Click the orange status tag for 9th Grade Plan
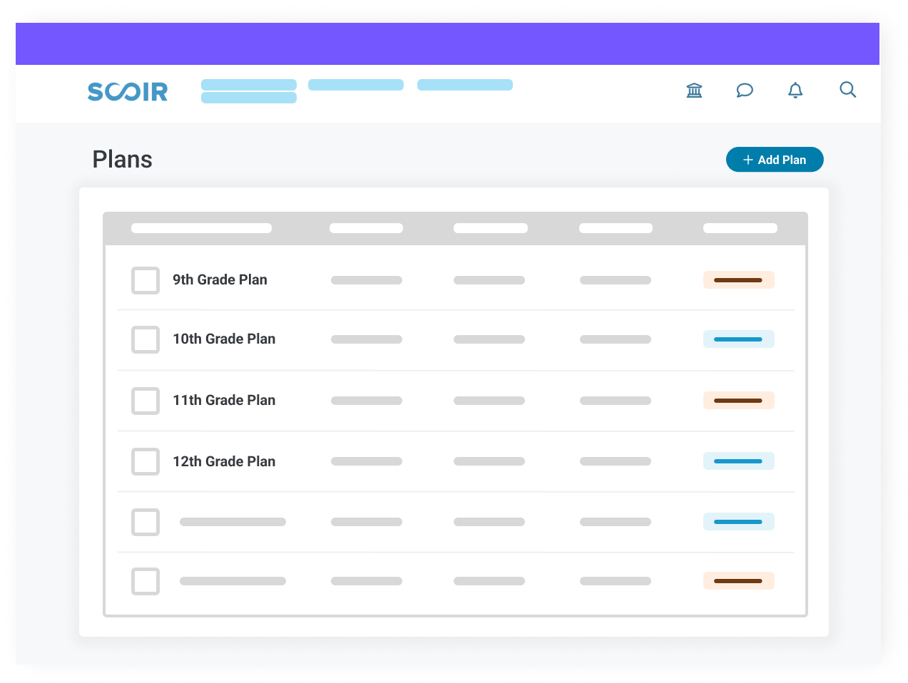908x683 pixels. tap(739, 280)
